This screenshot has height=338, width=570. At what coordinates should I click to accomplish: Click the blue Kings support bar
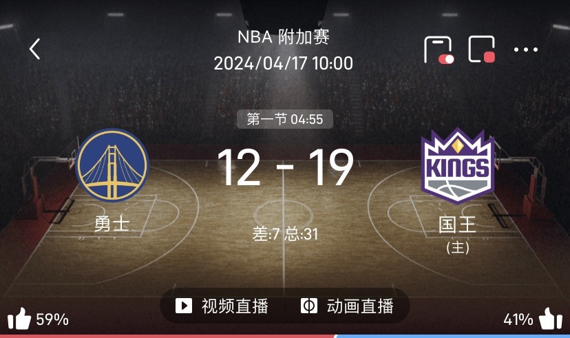pyautogui.click(x=452, y=336)
